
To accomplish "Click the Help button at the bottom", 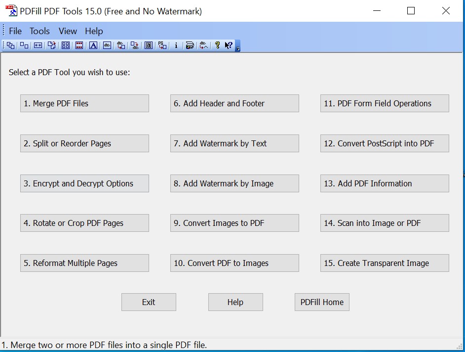I will tap(235, 302).
